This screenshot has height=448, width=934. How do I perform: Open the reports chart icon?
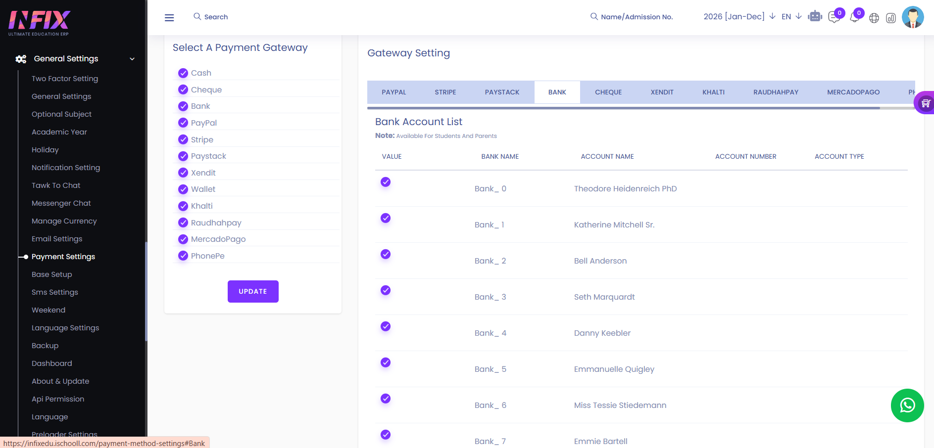[x=891, y=18]
